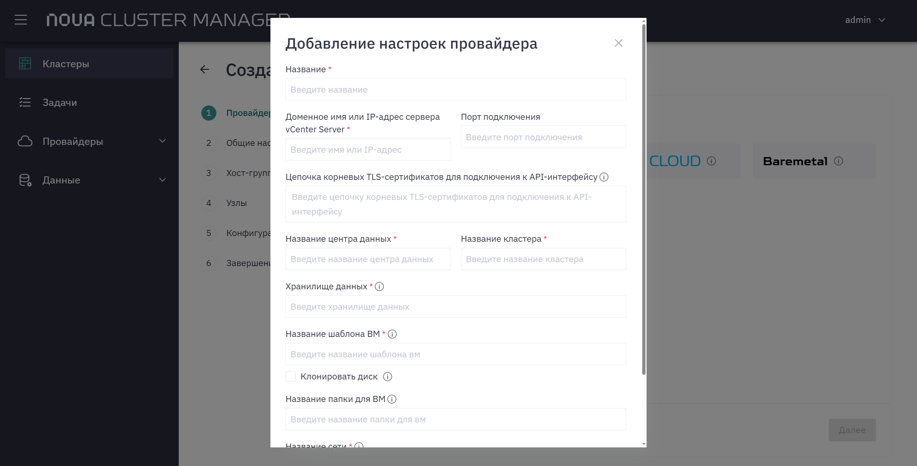Close the provider settings dialog
This screenshot has width=917, height=466.
click(x=619, y=43)
